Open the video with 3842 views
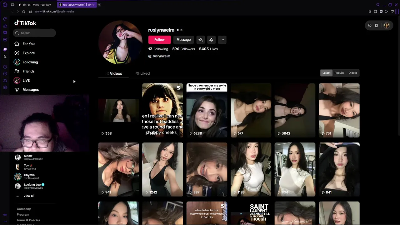Viewport: 400px width, 225px height. pyautogui.click(x=295, y=110)
